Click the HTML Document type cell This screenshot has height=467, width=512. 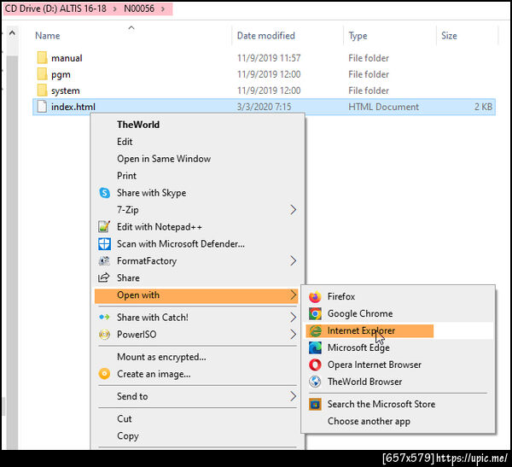coord(383,107)
